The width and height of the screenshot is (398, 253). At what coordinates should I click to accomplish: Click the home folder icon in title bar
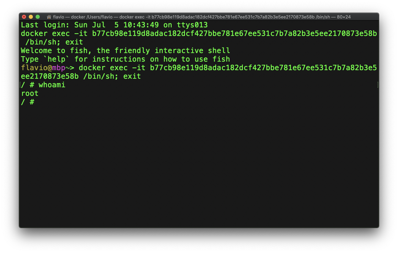(x=49, y=17)
